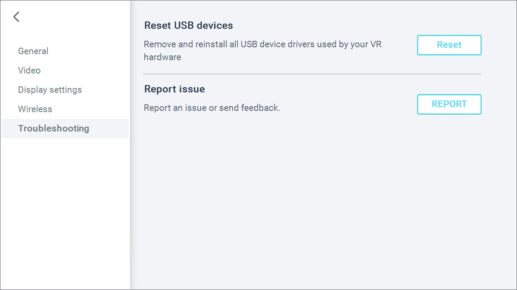Navigate back using the left-pointing arrow
The width and height of the screenshot is (517, 290).
(16, 16)
